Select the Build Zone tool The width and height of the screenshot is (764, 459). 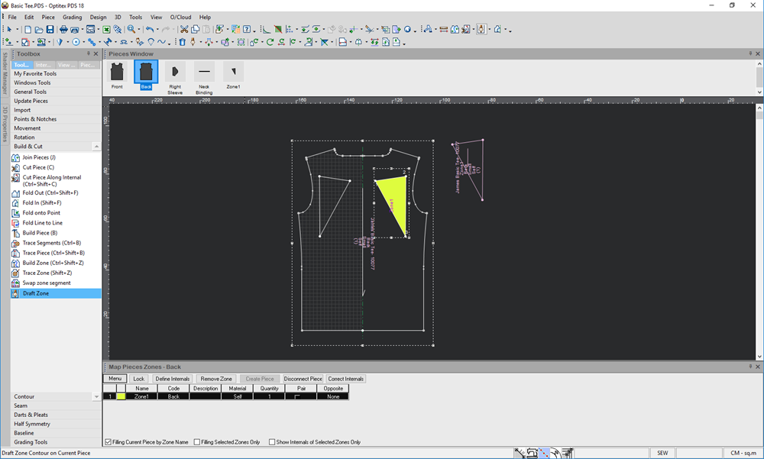(x=53, y=263)
